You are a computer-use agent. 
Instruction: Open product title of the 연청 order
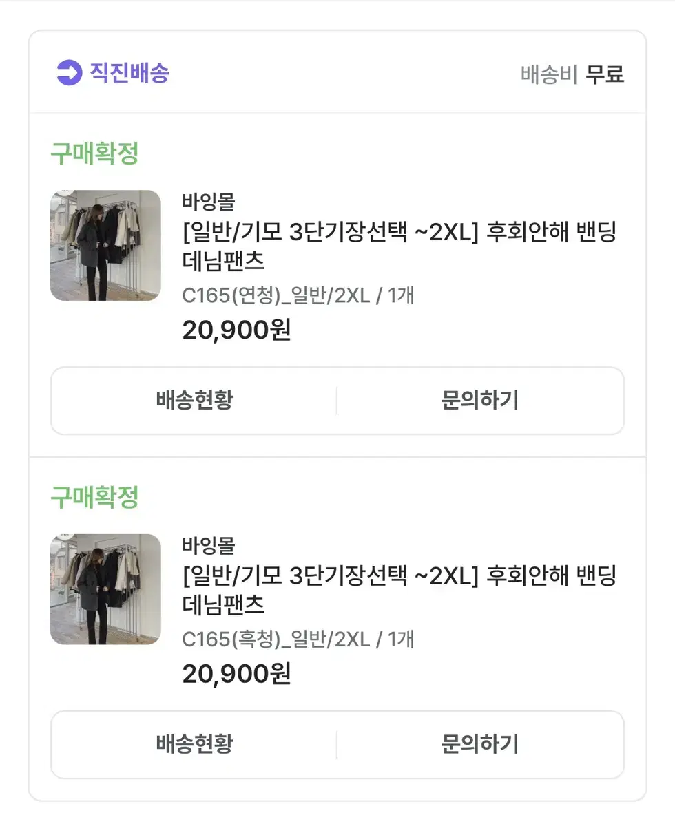tap(399, 247)
